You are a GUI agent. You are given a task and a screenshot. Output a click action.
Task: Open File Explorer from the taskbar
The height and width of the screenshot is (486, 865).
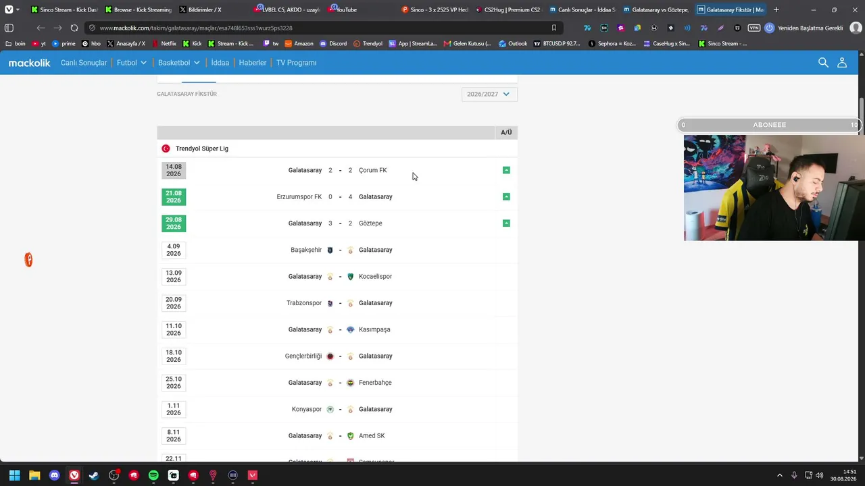pos(34,475)
